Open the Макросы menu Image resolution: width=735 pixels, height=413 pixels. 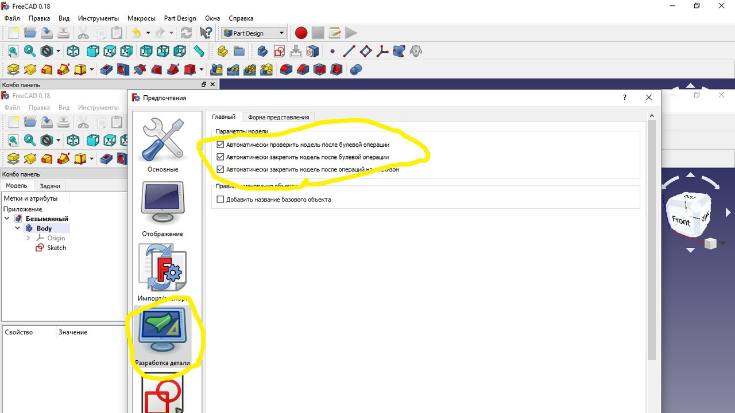coord(141,18)
